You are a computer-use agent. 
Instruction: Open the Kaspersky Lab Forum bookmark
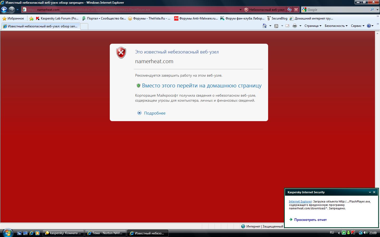[x=57, y=18]
